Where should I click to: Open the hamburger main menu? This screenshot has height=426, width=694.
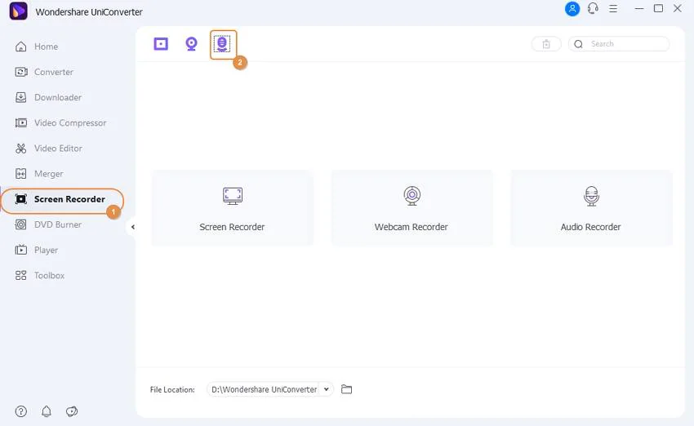click(x=613, y=8)
